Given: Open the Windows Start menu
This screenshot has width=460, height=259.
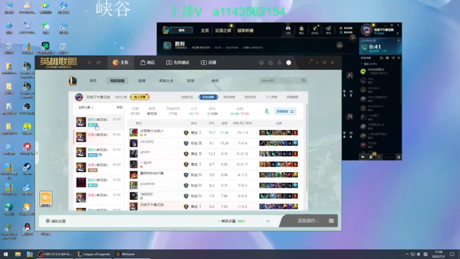Looking at the screenshot, I should click(x=6, y=254).
